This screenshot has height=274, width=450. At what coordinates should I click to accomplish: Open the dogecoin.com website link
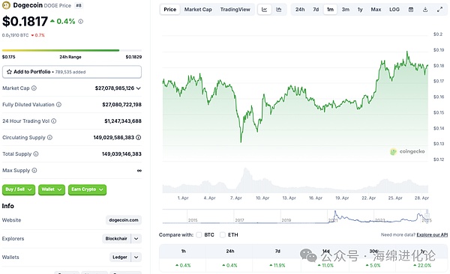click(124, 220)
